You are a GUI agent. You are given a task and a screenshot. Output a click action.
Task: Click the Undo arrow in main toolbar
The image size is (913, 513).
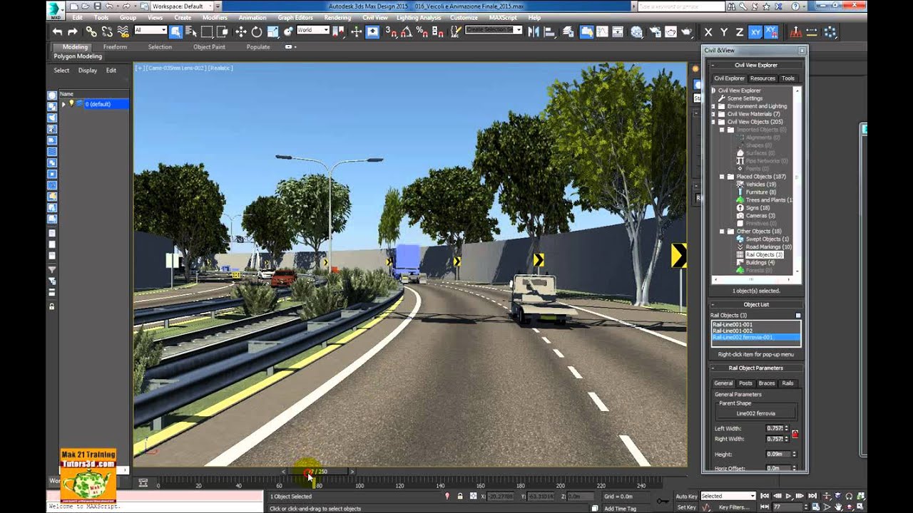point(57,31)
